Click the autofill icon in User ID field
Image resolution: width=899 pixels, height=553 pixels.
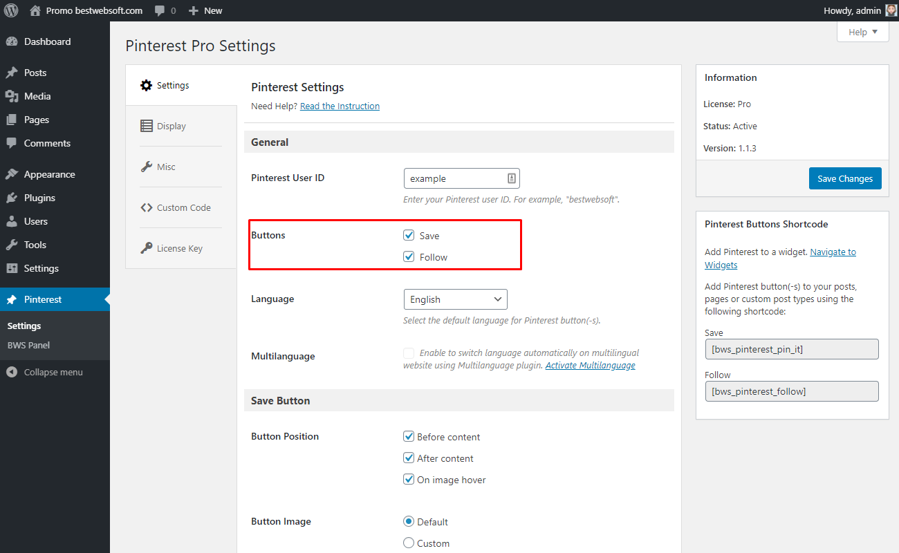(512, 178)
